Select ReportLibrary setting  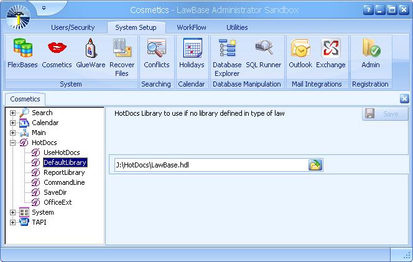(x=64, y=172)
